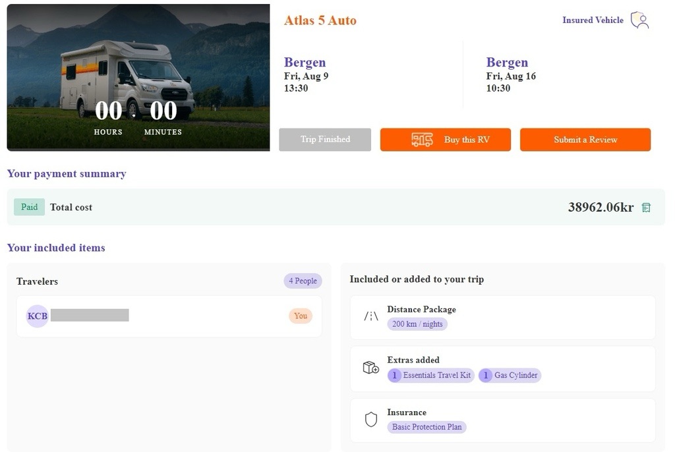Click the RV icon on Buy button
Image resolution: width=675 pixels, height=452 pixels.
coord(422,140)
